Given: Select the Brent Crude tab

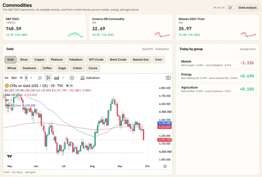Looking at the screenshot, I should [x=118, y=60].
